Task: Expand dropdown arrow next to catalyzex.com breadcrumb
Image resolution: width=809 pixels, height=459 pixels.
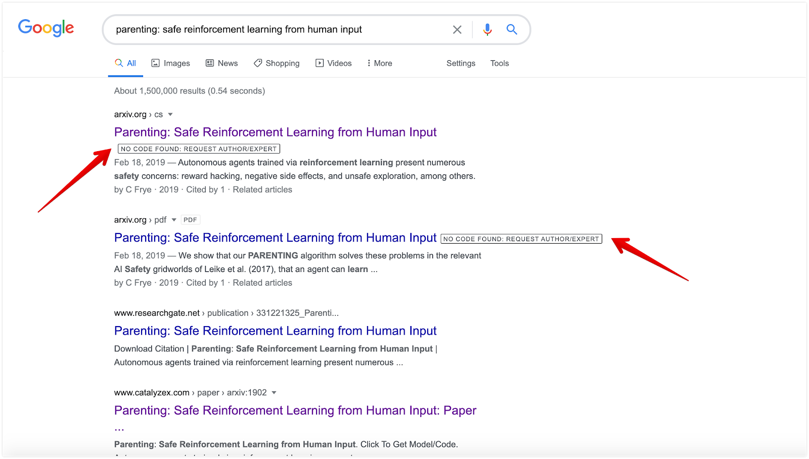Action: click(x=274, y=393)
